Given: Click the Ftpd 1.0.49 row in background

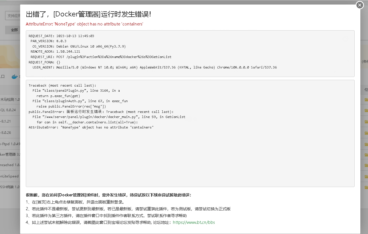Looking at the screenshot, I should point(10,144).
